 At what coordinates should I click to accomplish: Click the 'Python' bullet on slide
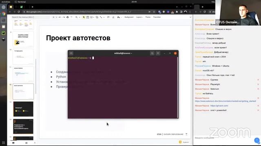click(61, 77)
